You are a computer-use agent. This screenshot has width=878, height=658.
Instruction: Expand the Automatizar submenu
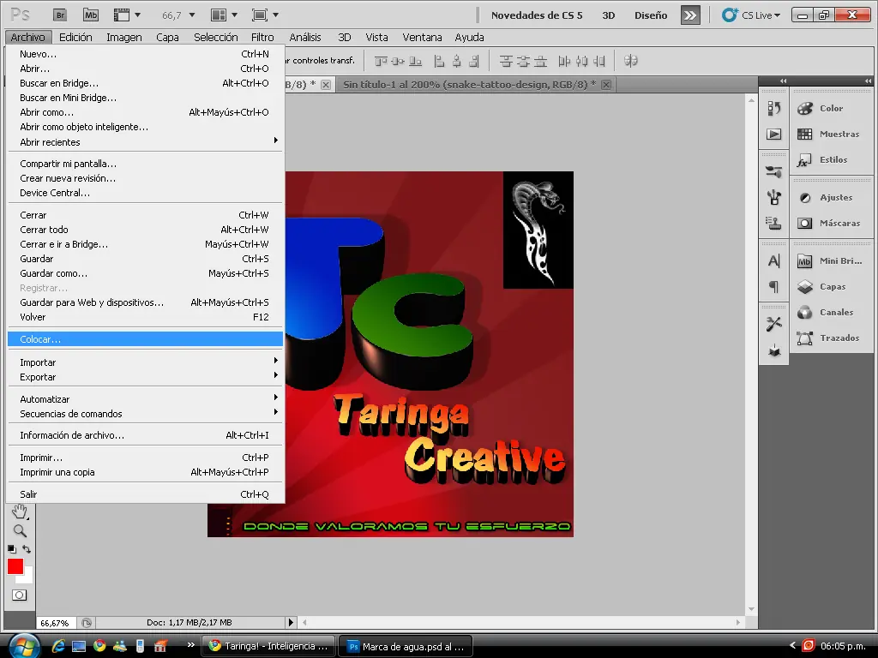(145, 399)
